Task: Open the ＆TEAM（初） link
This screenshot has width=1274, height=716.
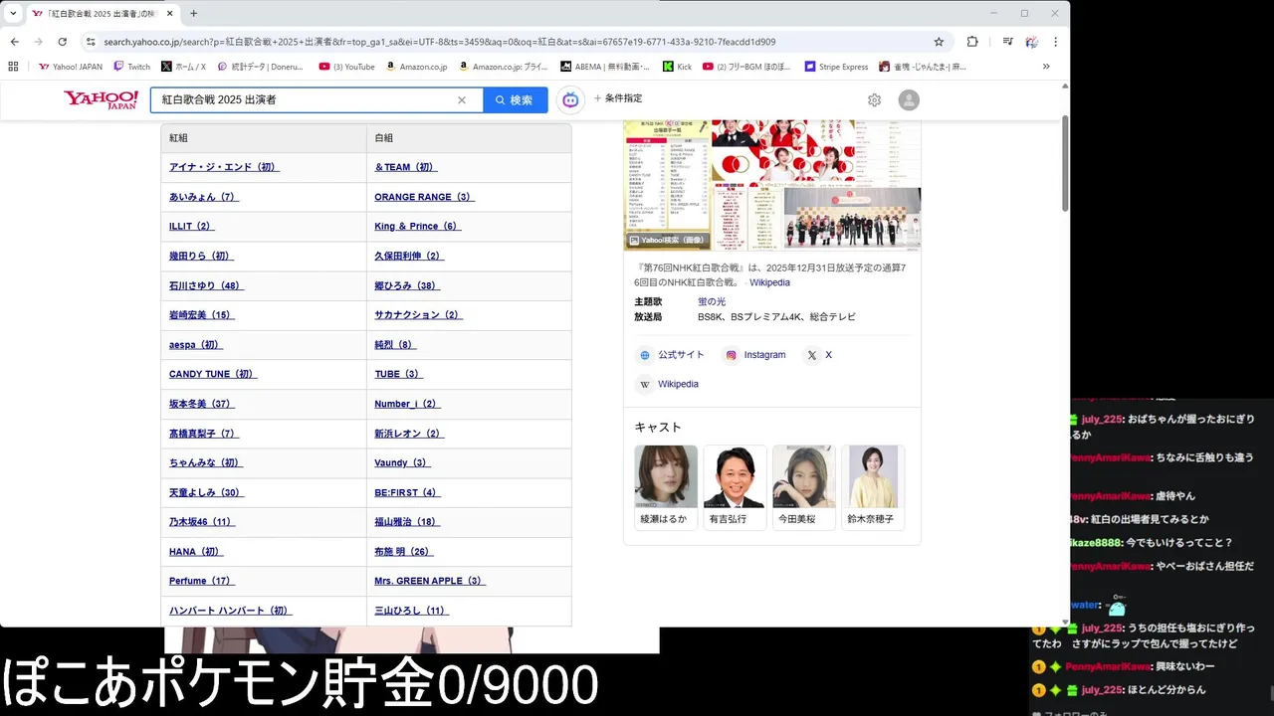Action: pyautogui.click(x=405, y=167)
